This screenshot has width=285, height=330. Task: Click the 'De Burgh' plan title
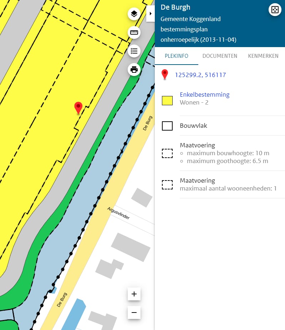point(175,7)
